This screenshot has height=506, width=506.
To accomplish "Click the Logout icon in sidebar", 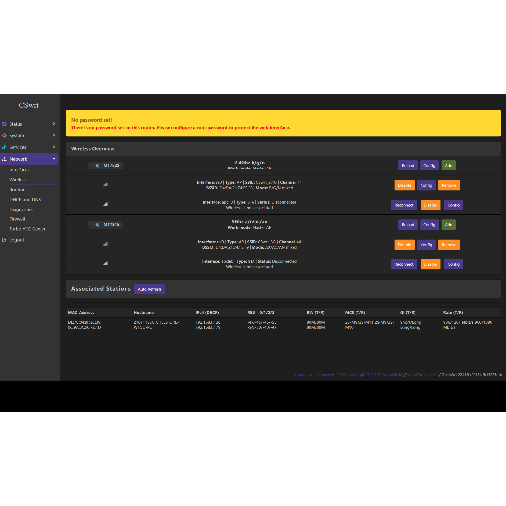I will click(5, 240).
